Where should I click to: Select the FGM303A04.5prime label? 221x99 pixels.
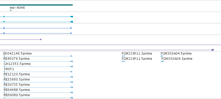pos(176,54)
